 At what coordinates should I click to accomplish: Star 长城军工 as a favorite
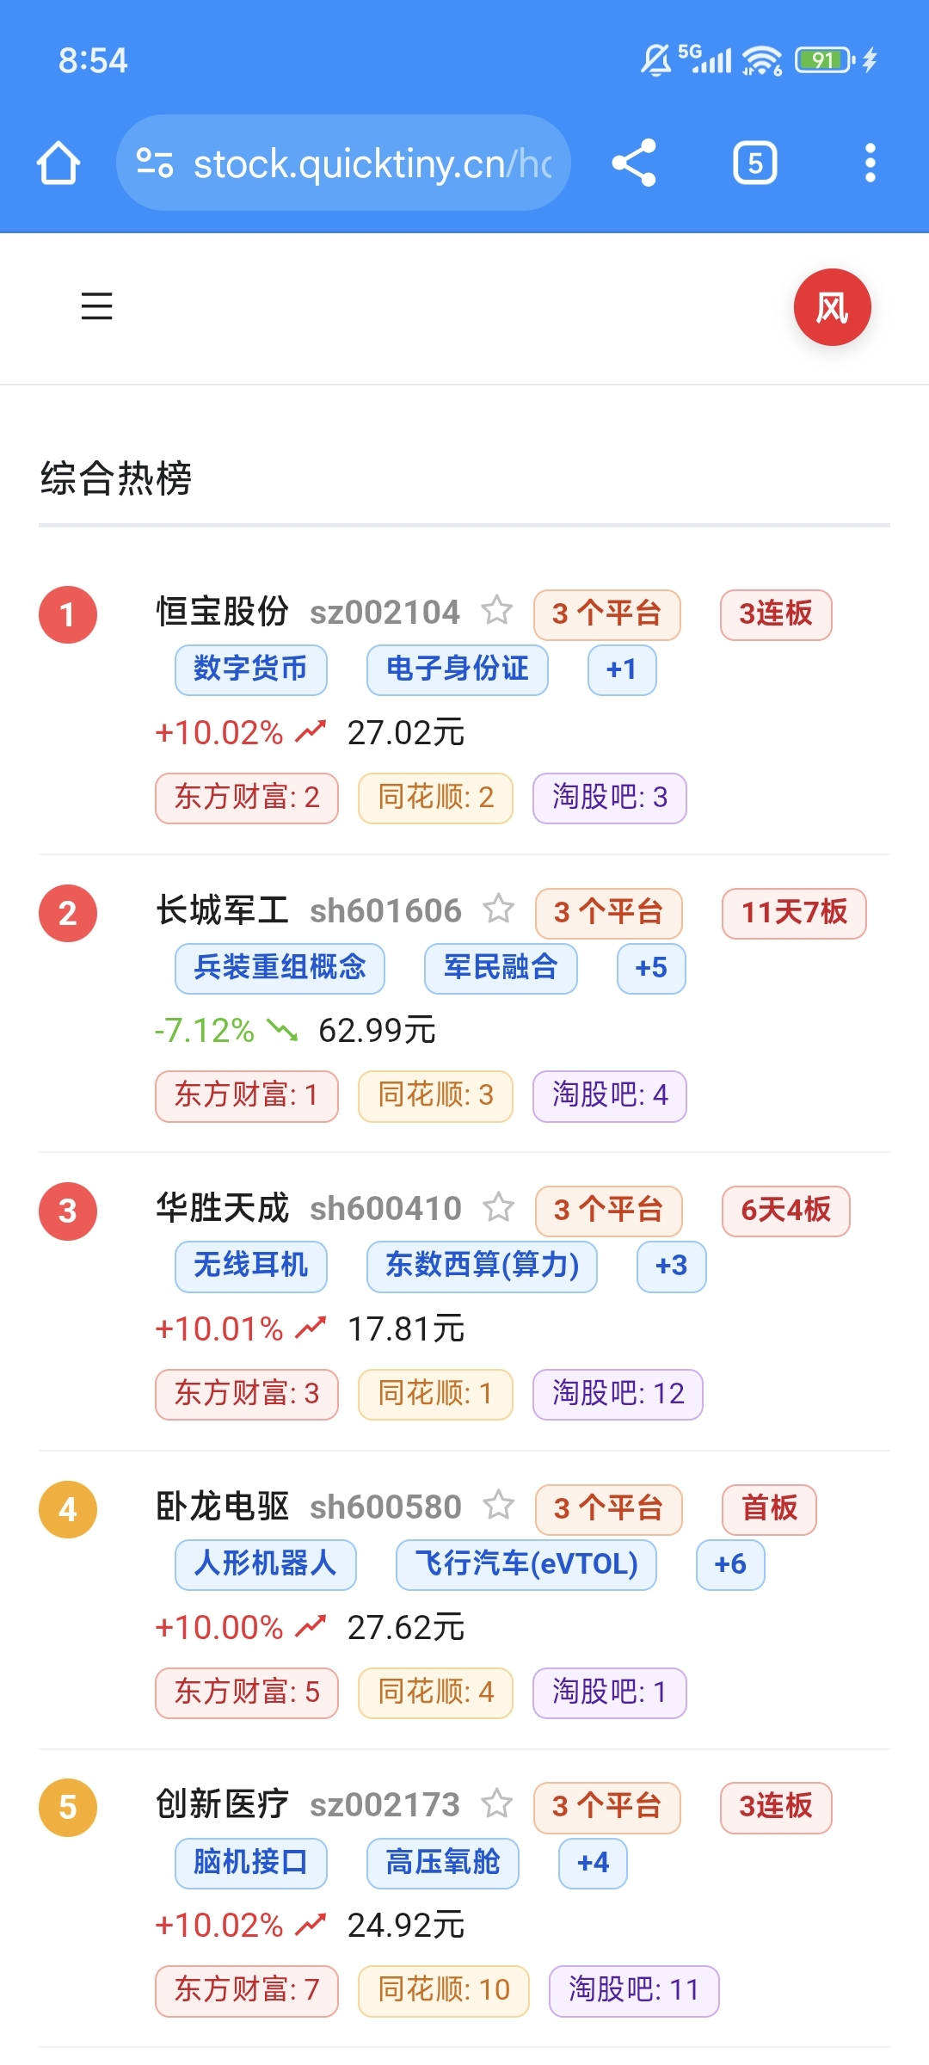click(499, 909)
